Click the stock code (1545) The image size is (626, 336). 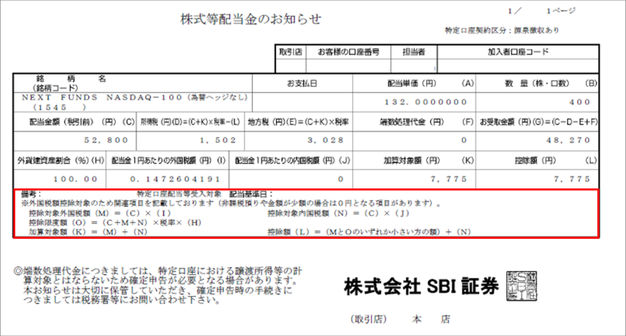pyautogui.click(x=59, y=107)
